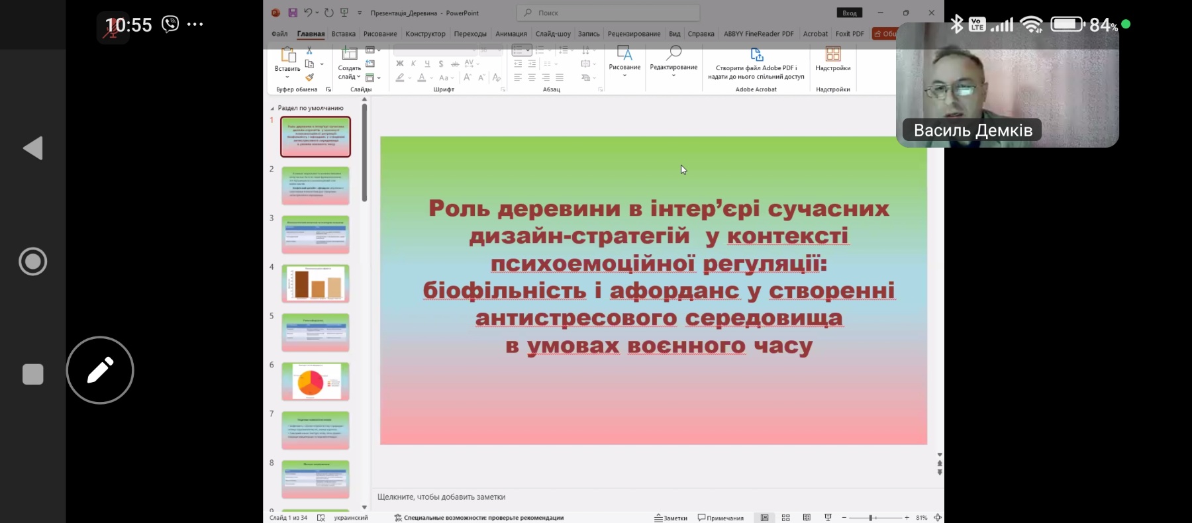Click Create Adobe PDF and share icon
Viewport: 1192px width, 523px height.
tap(756, 55)
